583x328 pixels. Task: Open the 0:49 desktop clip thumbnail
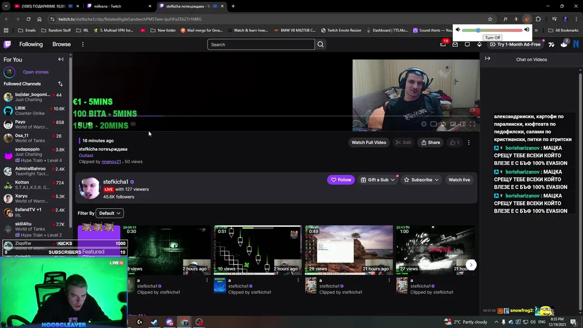[x=349, y=249]
